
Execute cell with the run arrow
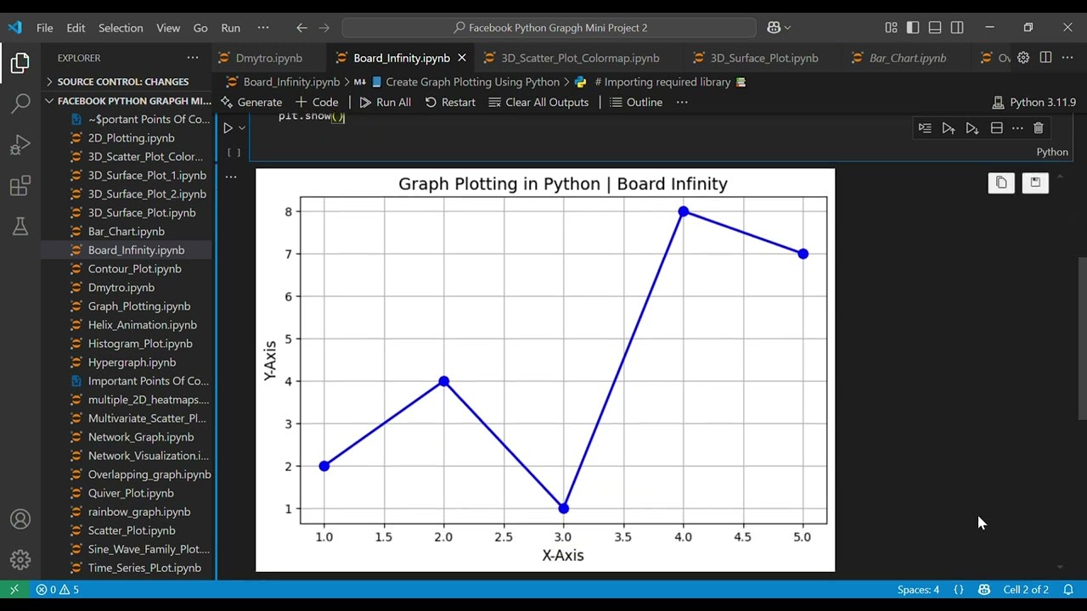pyautogui.click(x=228, y=128)
